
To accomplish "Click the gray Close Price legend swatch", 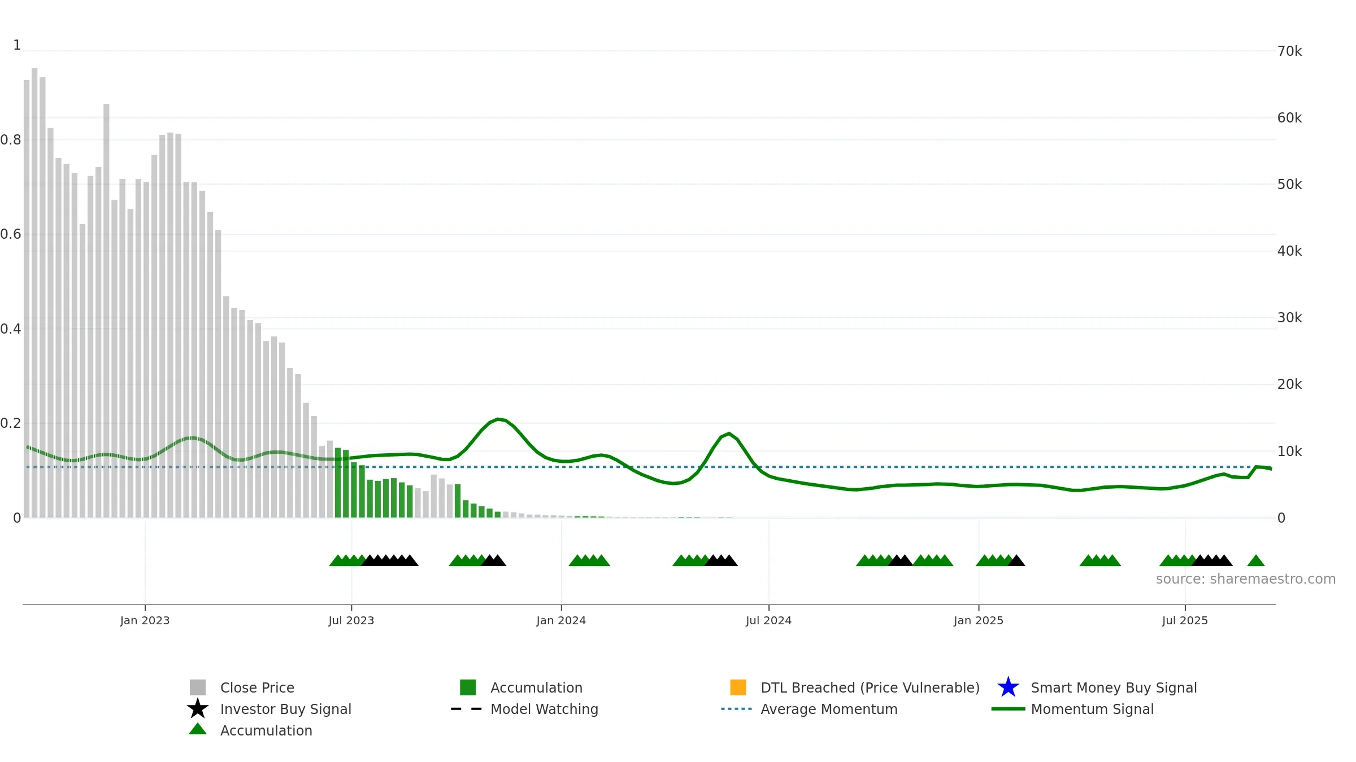I will (198, 687).
